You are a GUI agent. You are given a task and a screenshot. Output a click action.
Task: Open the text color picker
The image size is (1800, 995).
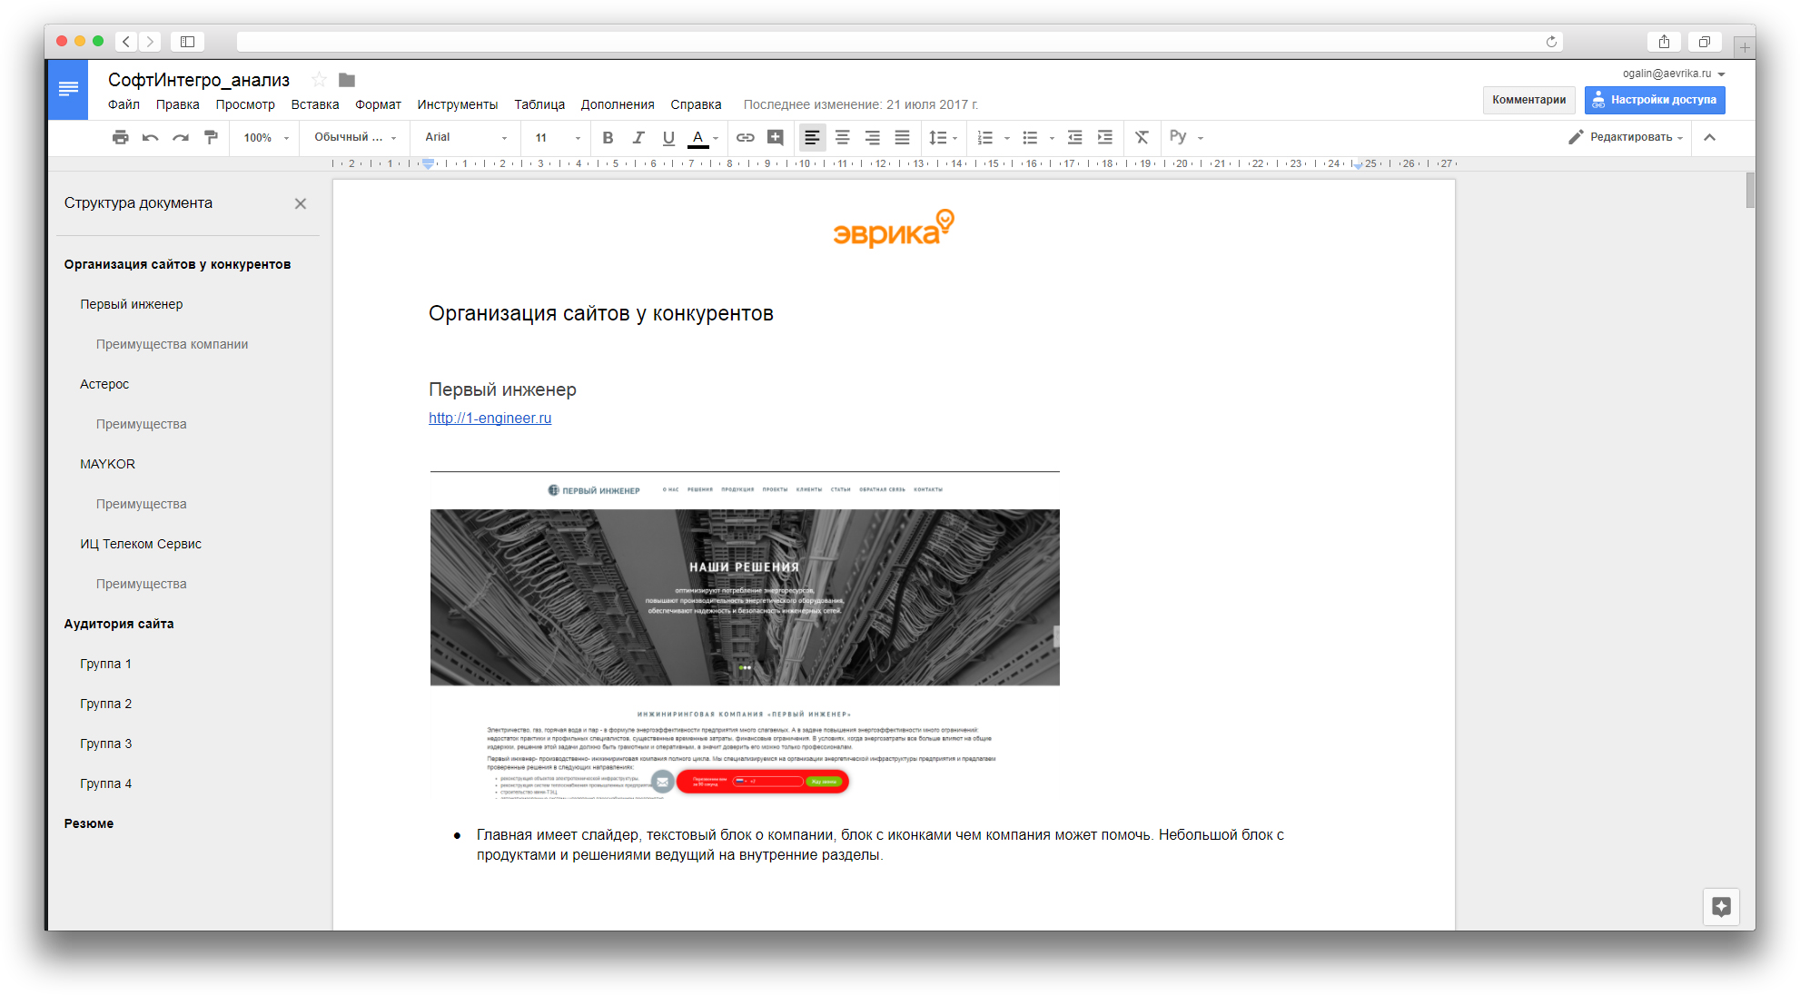(703, 137)
